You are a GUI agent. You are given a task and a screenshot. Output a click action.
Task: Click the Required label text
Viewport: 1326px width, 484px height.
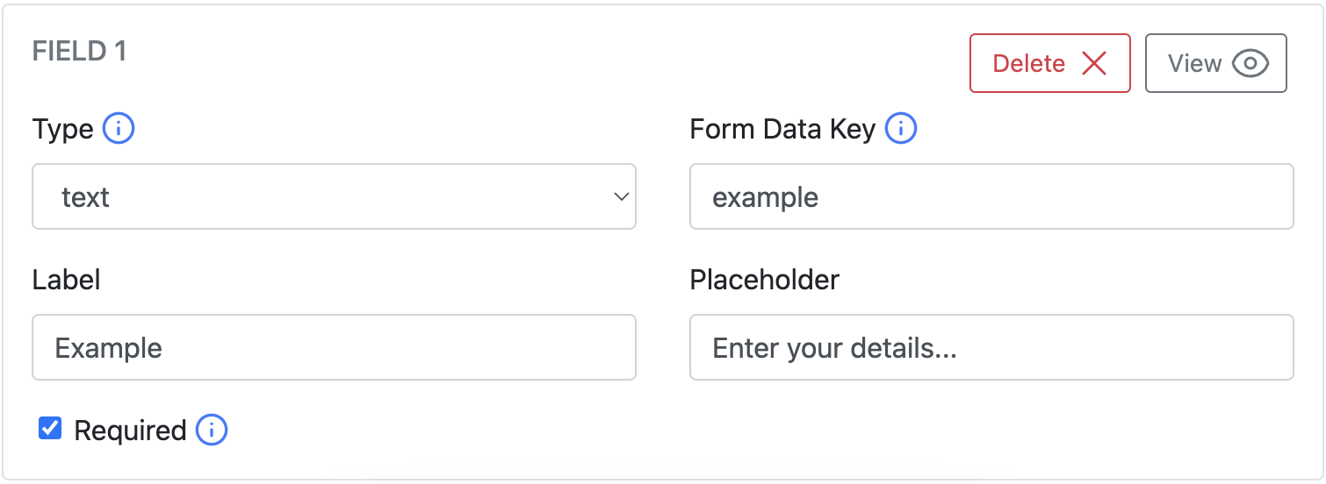[x=130, y=431]
